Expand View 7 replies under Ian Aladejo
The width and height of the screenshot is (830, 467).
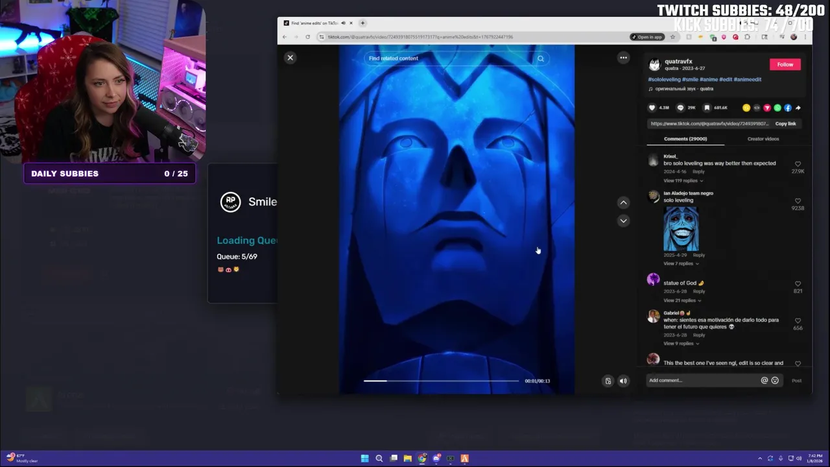[x=681, y=263]
